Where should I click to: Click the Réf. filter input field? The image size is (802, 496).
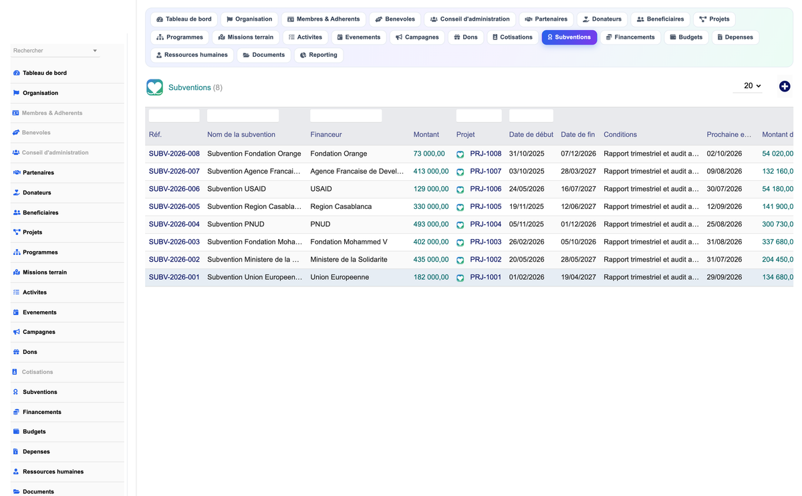coord(174,115)
